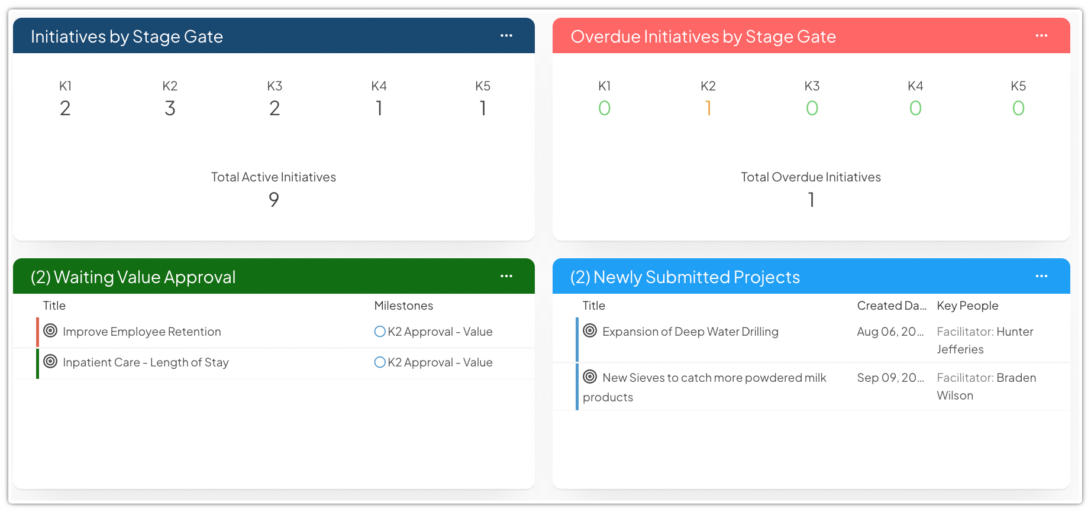
Task: Open Inpatient Care - Length of Stay
Action: click(x=146, y=362)
